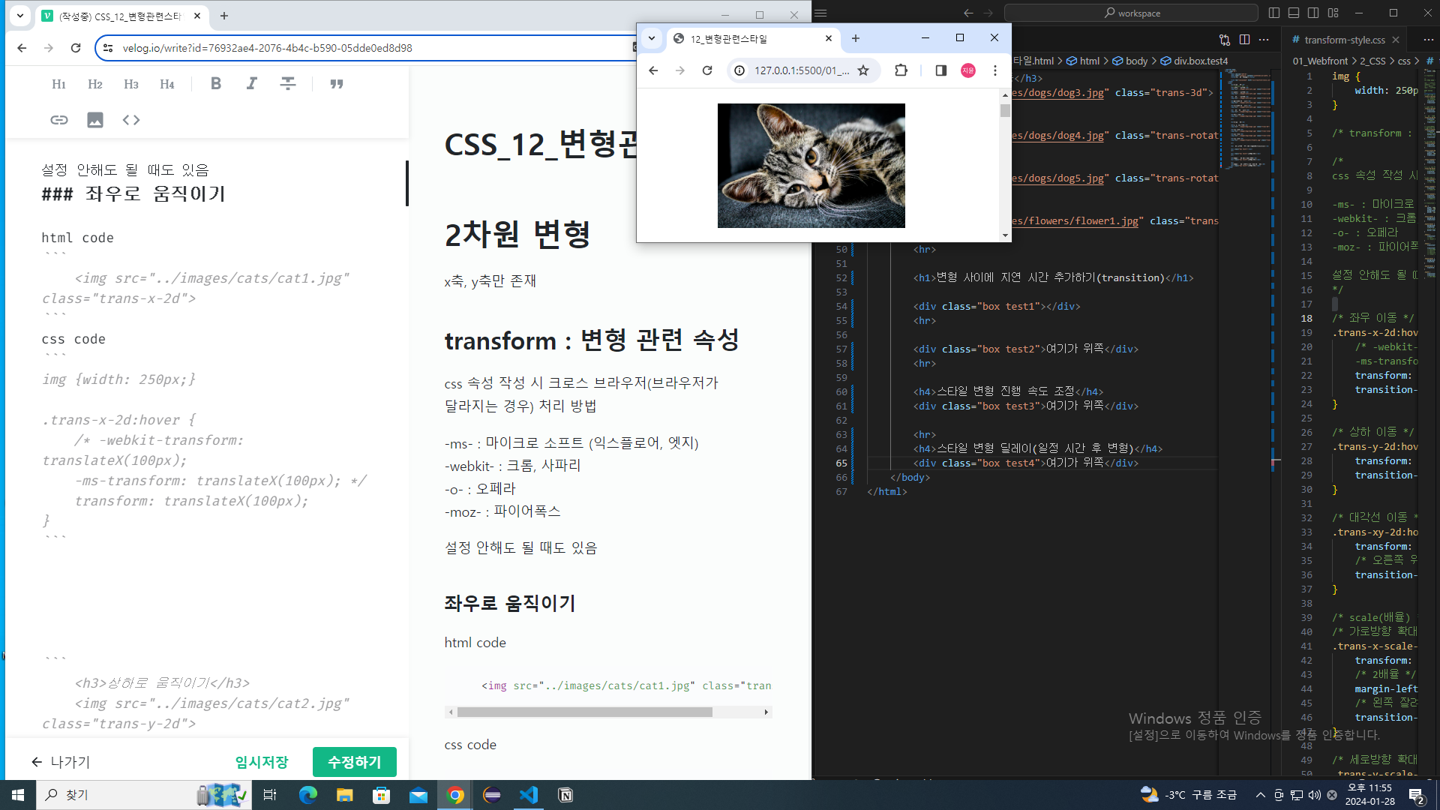Open Chrome extensions puzzle icon
The width and height of the screenshot is (1440, 810).
pyautogui.click(x=901, y=70)
